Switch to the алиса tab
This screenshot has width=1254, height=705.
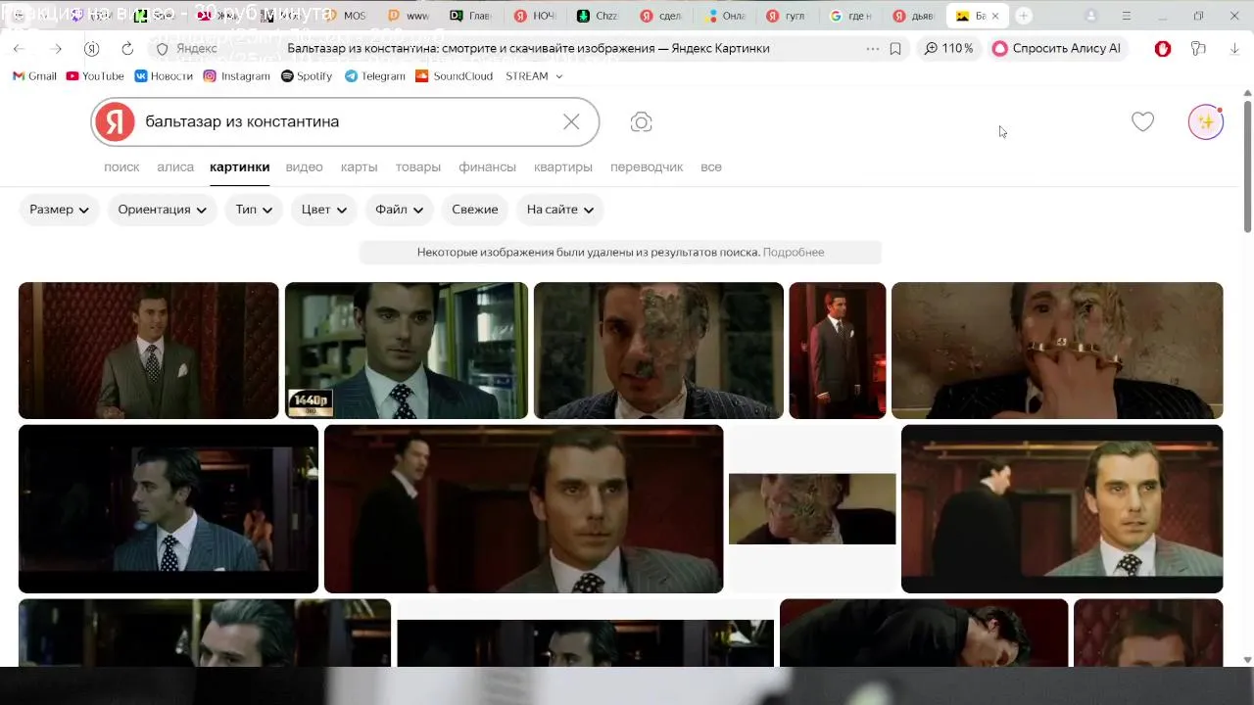(175, 167)
